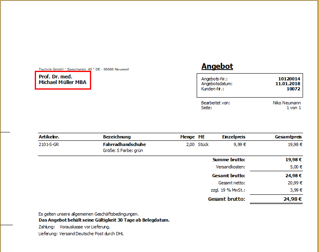Click the offer date 11.01.2018
319x252 pixels.
[x=288, y=84]
